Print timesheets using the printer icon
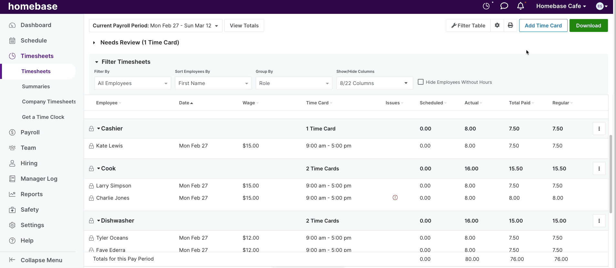616x268 pixels. 510,25
